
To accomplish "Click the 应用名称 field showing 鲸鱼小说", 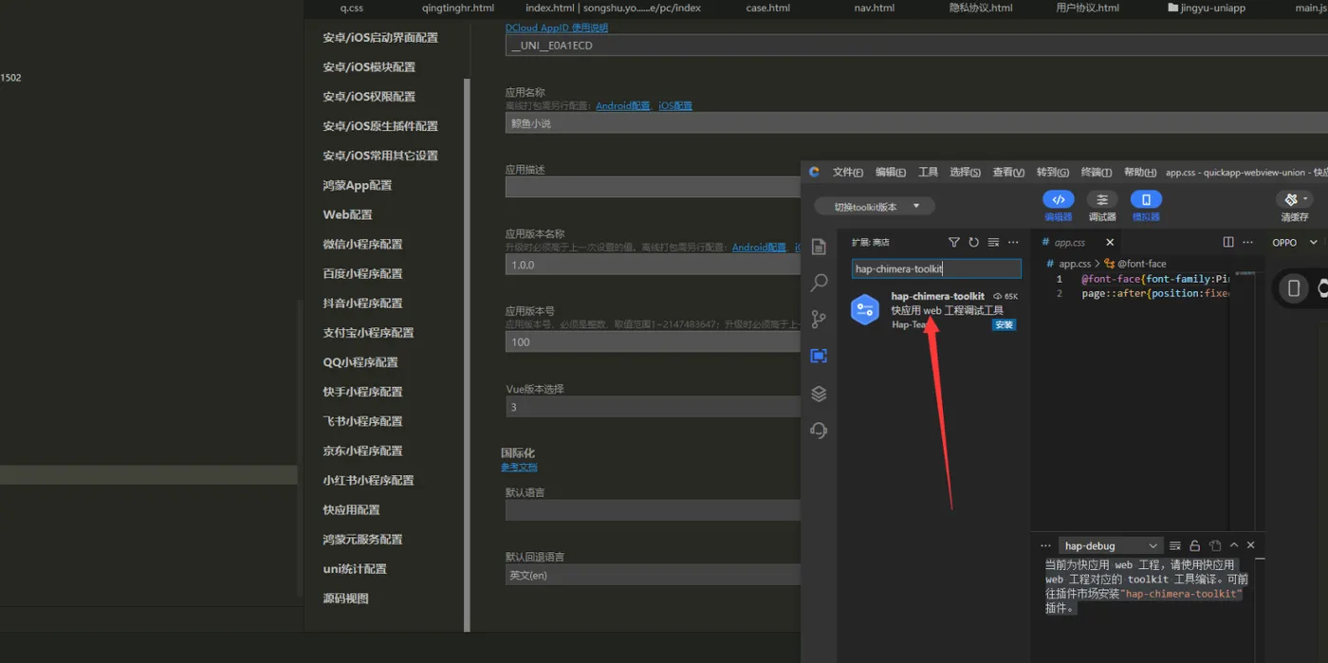I will pyautogui.click(x=916, y=123).
